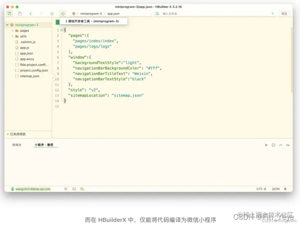
Task: Click "pages/logs/logs" string on line 4
Action: (92, 46)
